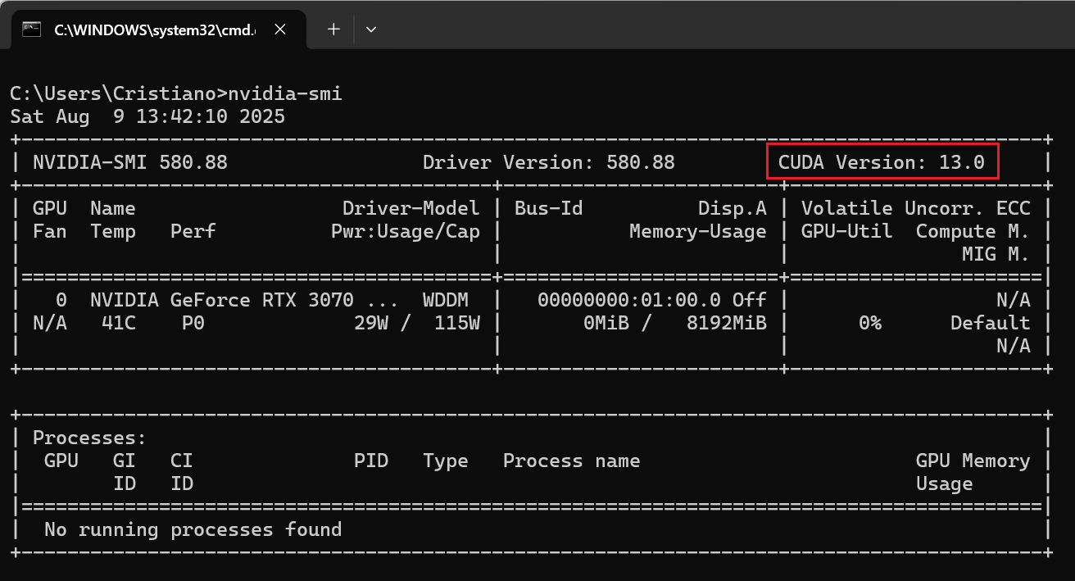Open the new tab profile dropdown

[371, 29]
